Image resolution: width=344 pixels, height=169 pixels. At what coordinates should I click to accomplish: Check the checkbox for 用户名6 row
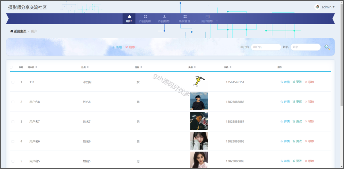[x=13, y=142]
